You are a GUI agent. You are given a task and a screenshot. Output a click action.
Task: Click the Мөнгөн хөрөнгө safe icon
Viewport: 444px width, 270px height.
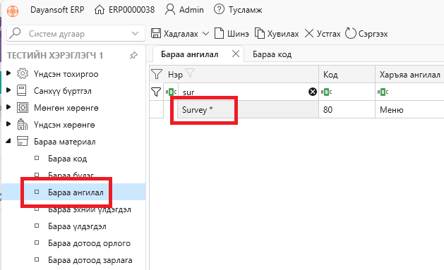pos(23,107)
